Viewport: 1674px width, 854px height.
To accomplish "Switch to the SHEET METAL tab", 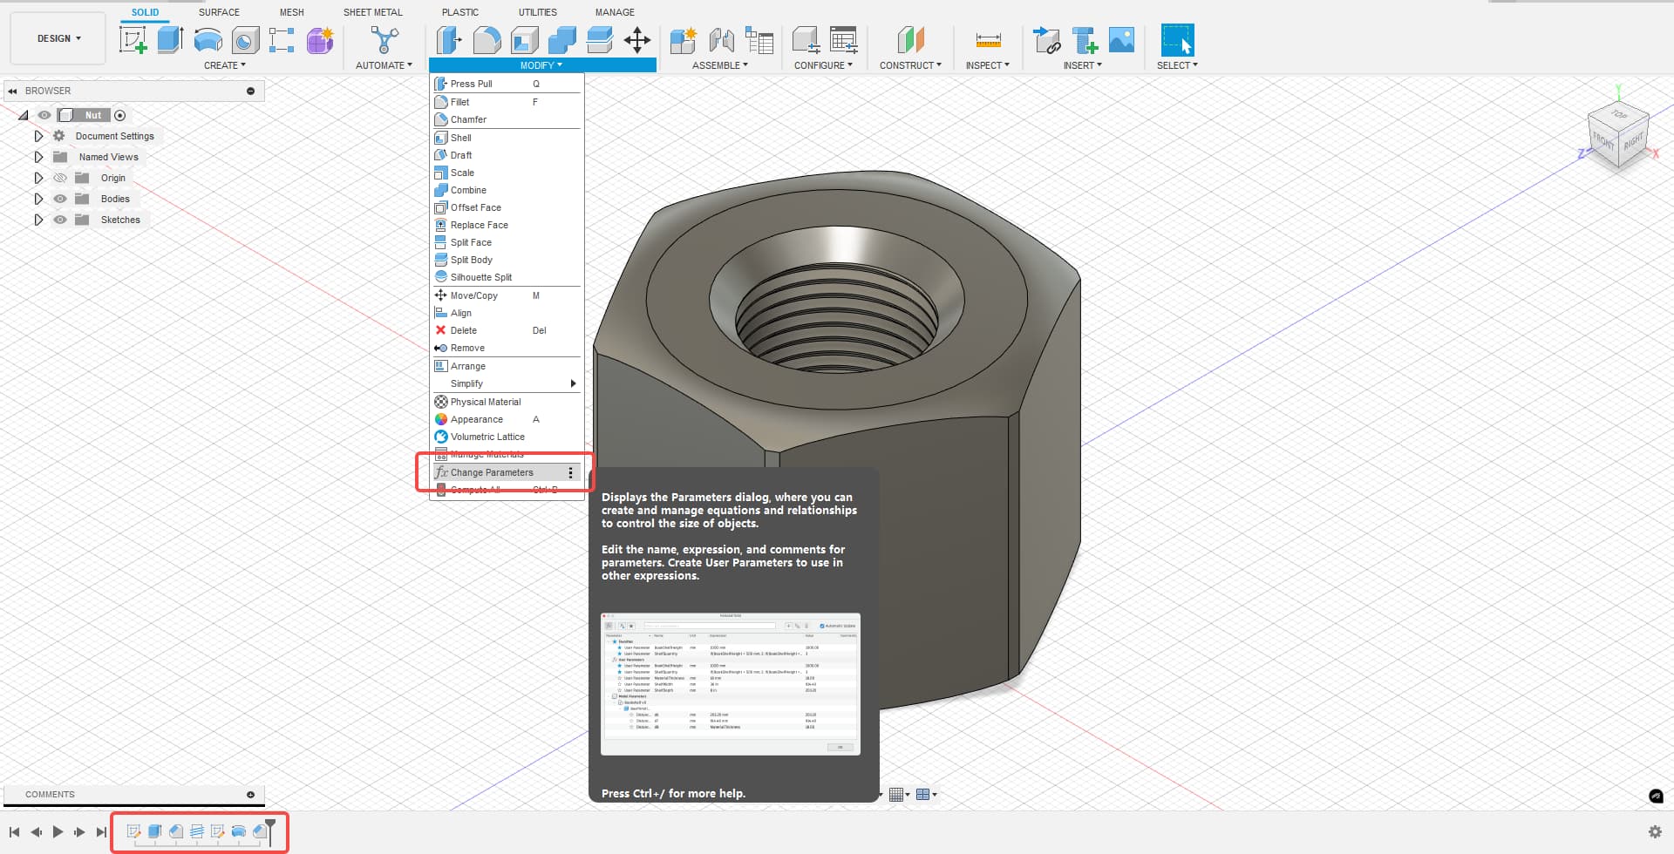I will [x=373, y=12].
